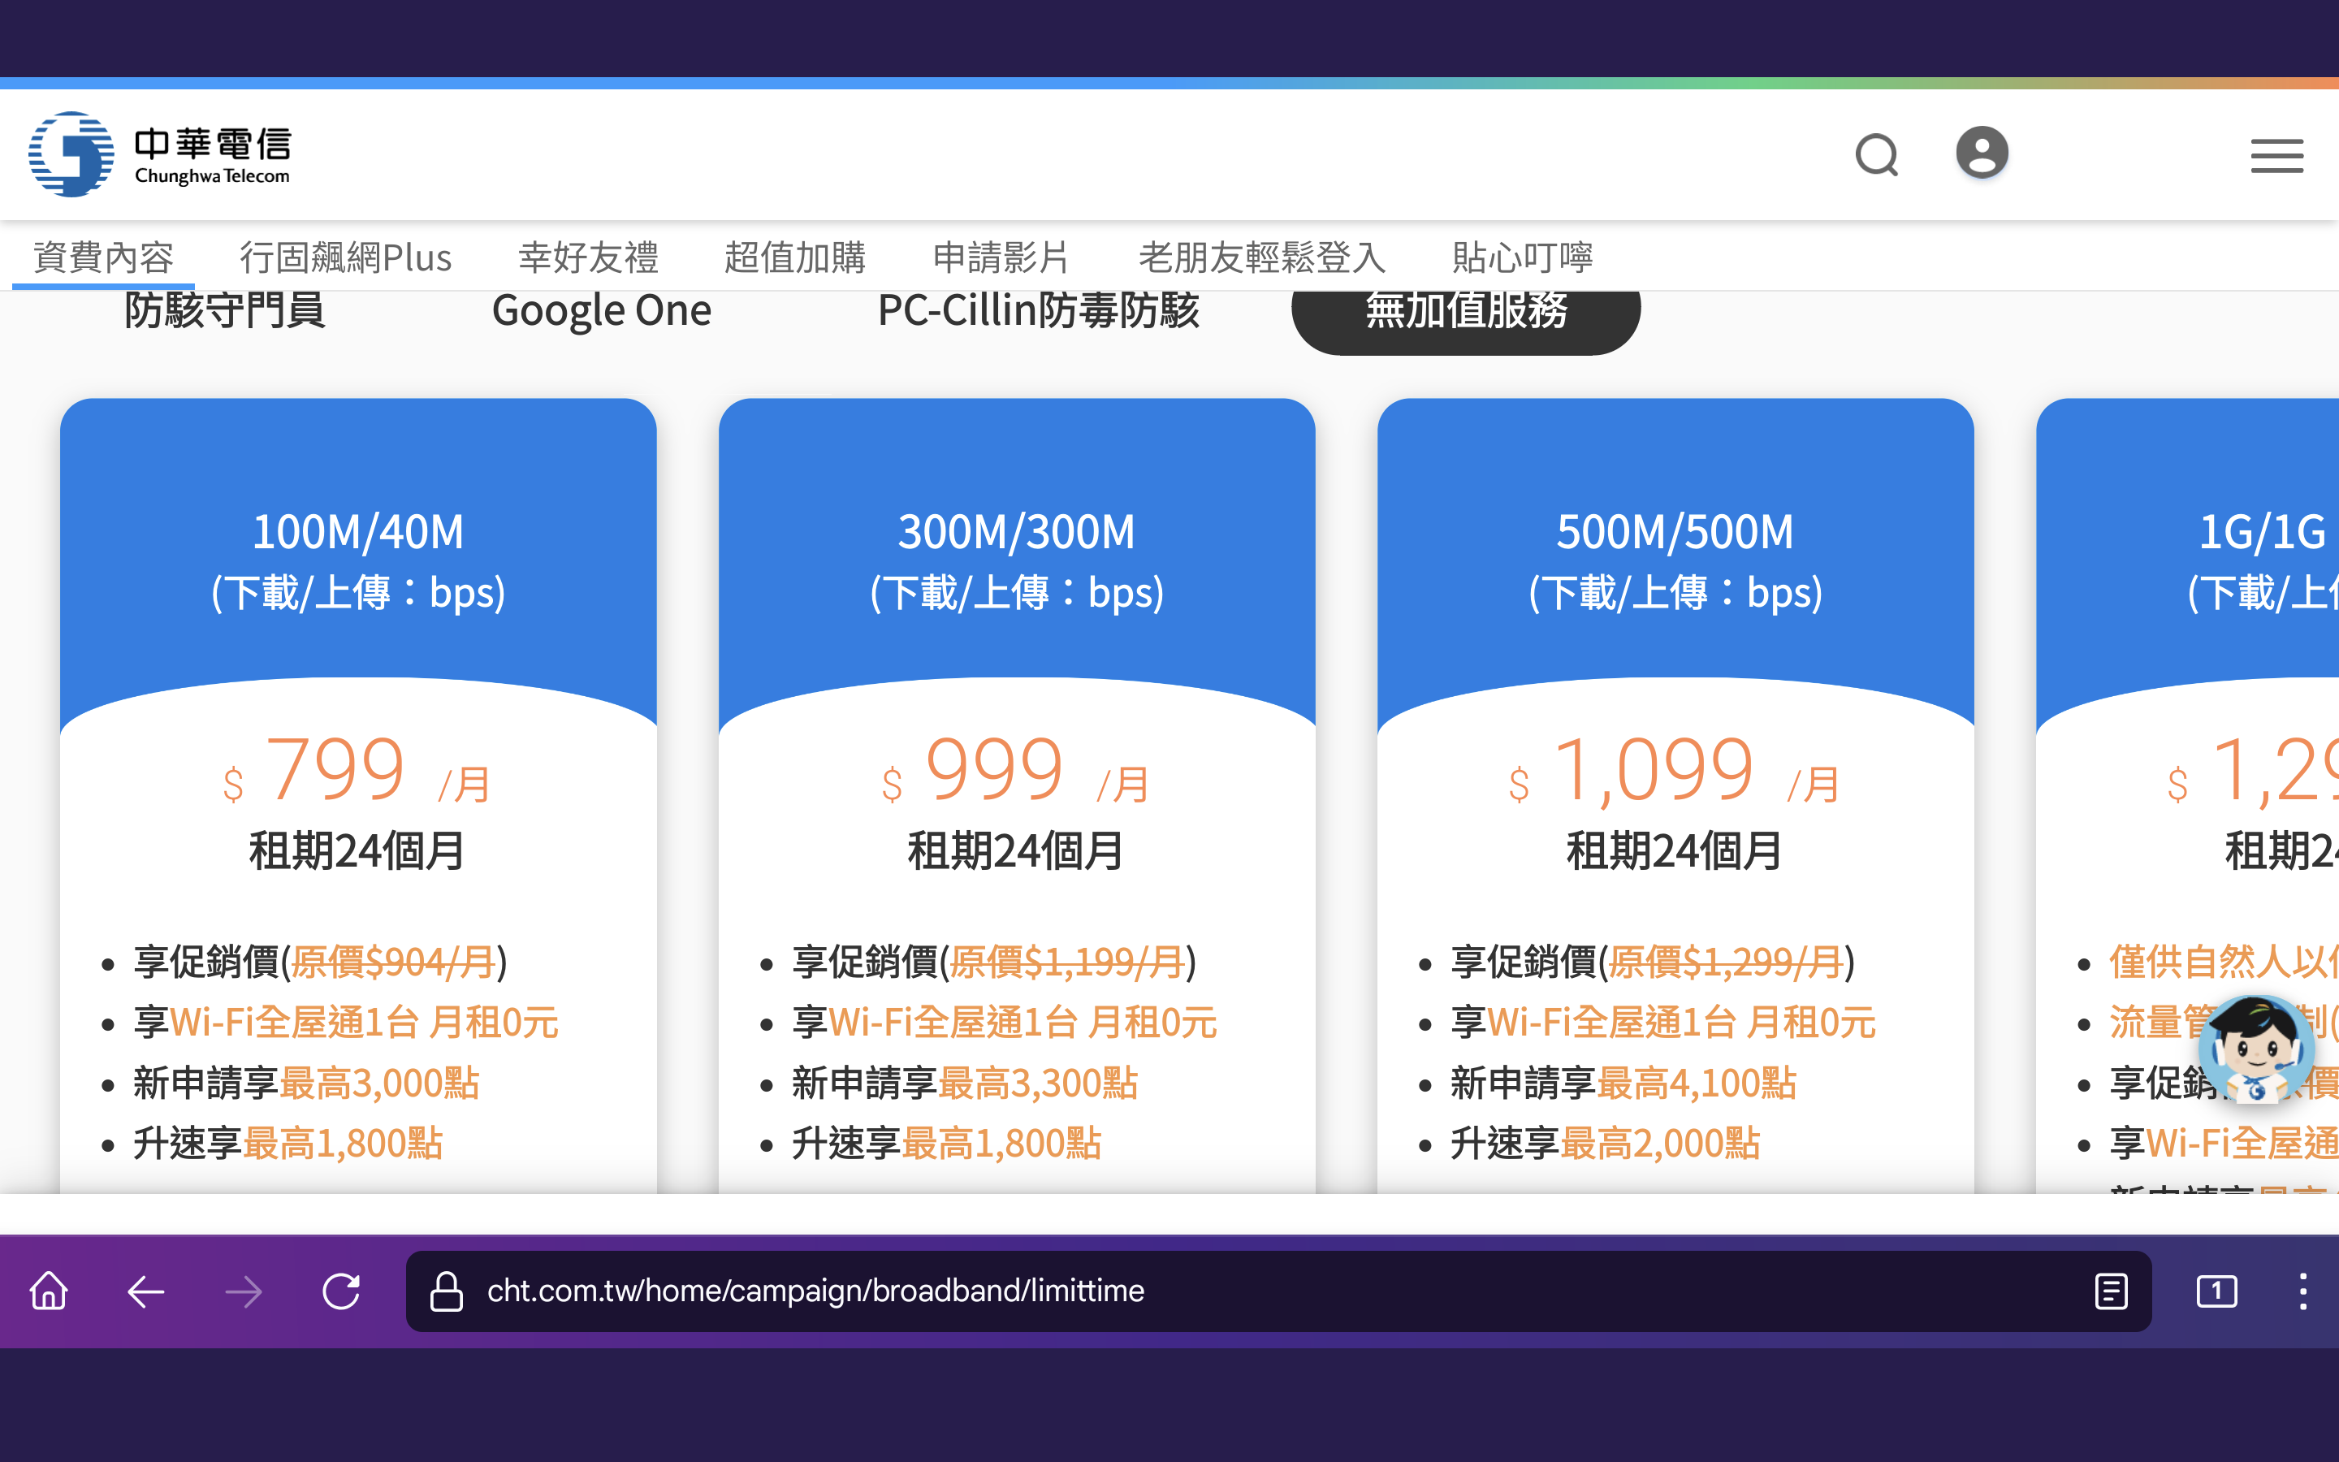The image size is (2339, 1462).
Task: Reload the page with the refresh icon
Action: (x=341, y=1291)
